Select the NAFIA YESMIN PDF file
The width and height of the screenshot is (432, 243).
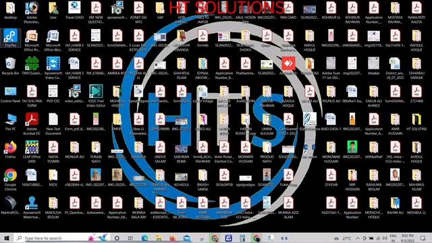pyautogui.click(x=53, y=151)
